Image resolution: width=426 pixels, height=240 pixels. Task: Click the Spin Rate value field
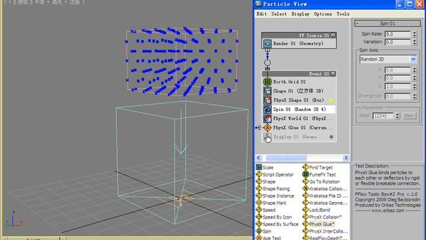(x=398, y=34)
